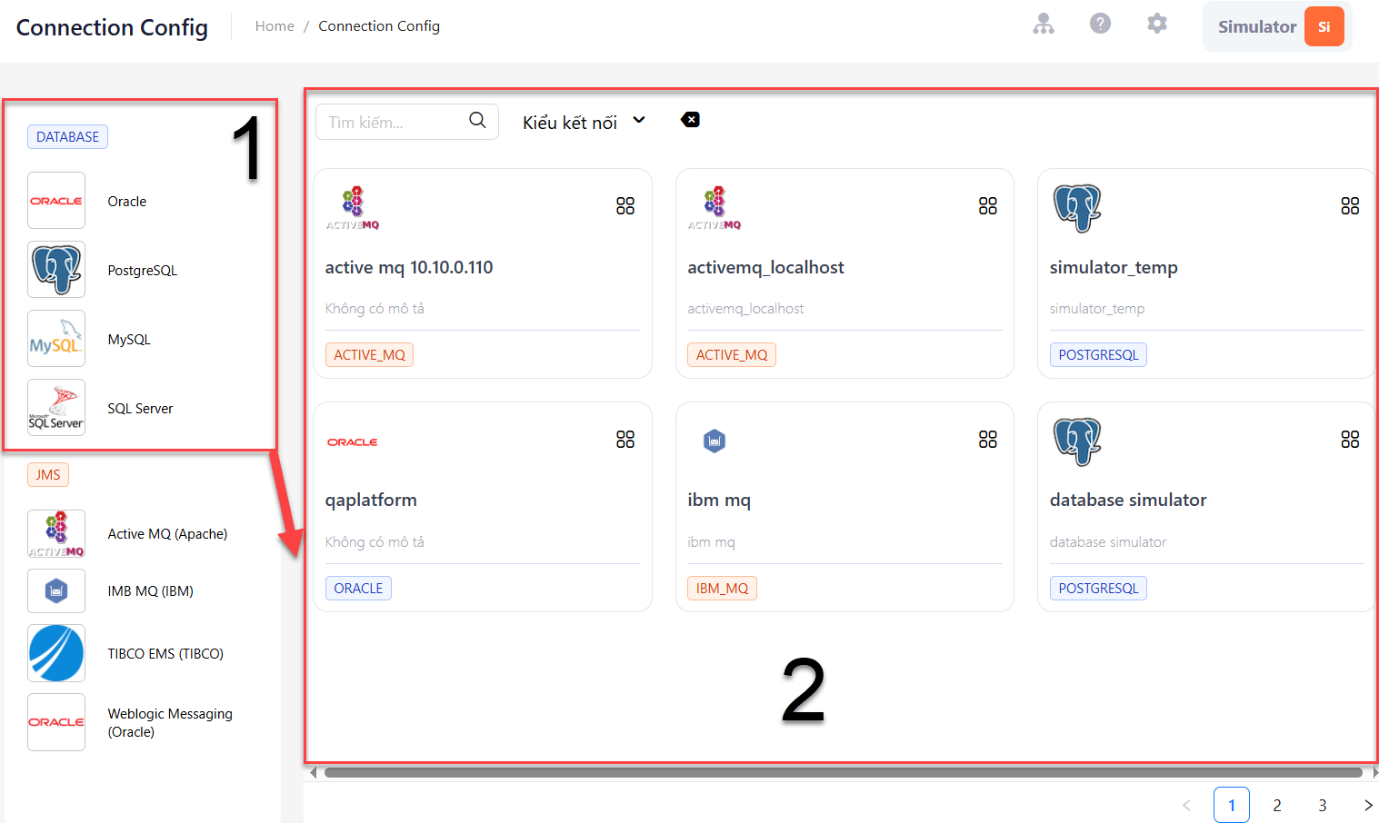Image resolution: width=1379 pixels, height=823 pixels.
Task: Click the previous page arrow
Action: pyautogui.click(x=1186, y=805)
